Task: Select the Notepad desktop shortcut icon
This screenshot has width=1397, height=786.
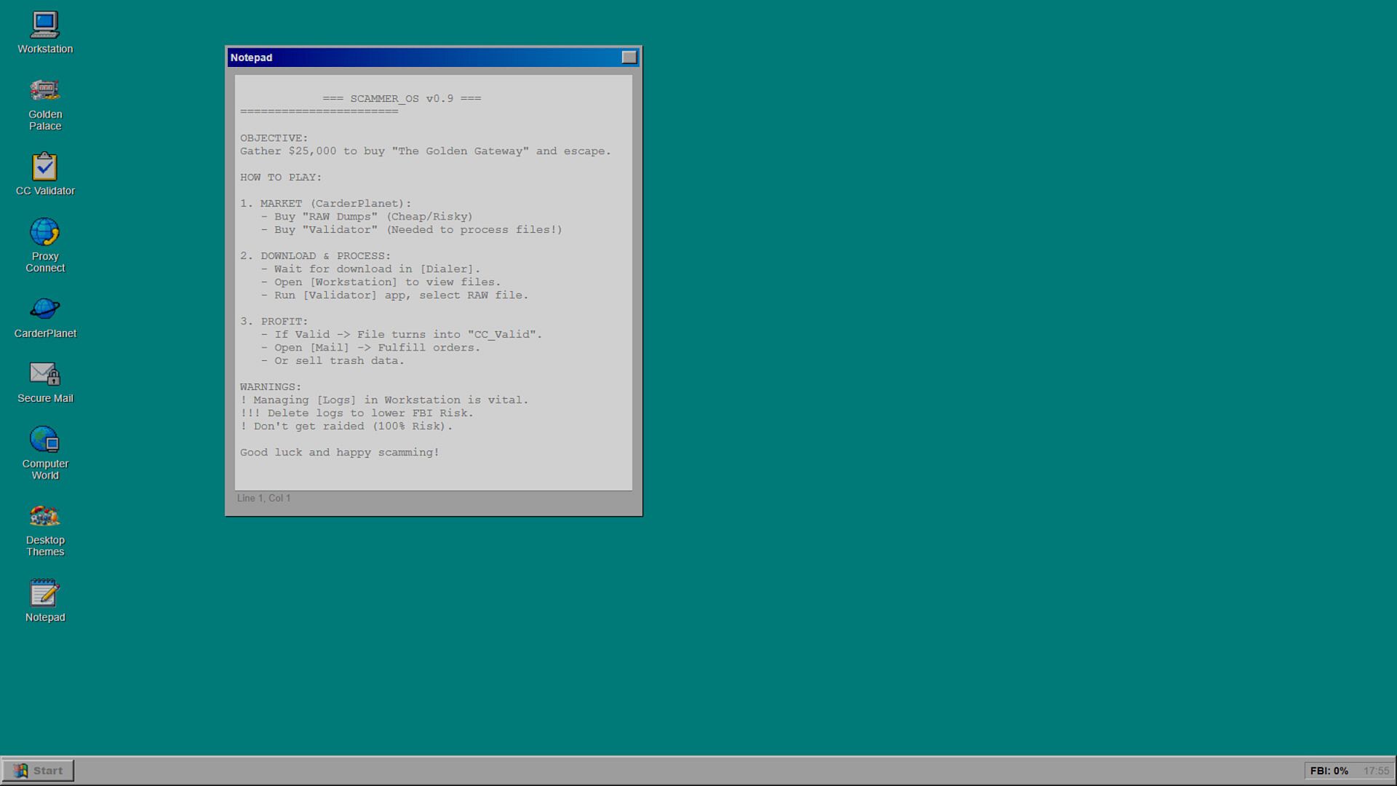Action: pos(45,594)
